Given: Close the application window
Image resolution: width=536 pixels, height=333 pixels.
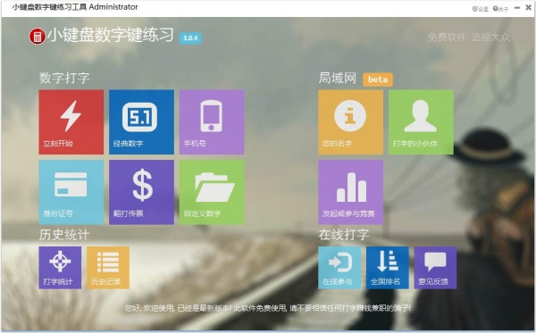Looking at the screenshot, I should click(529, 7).
